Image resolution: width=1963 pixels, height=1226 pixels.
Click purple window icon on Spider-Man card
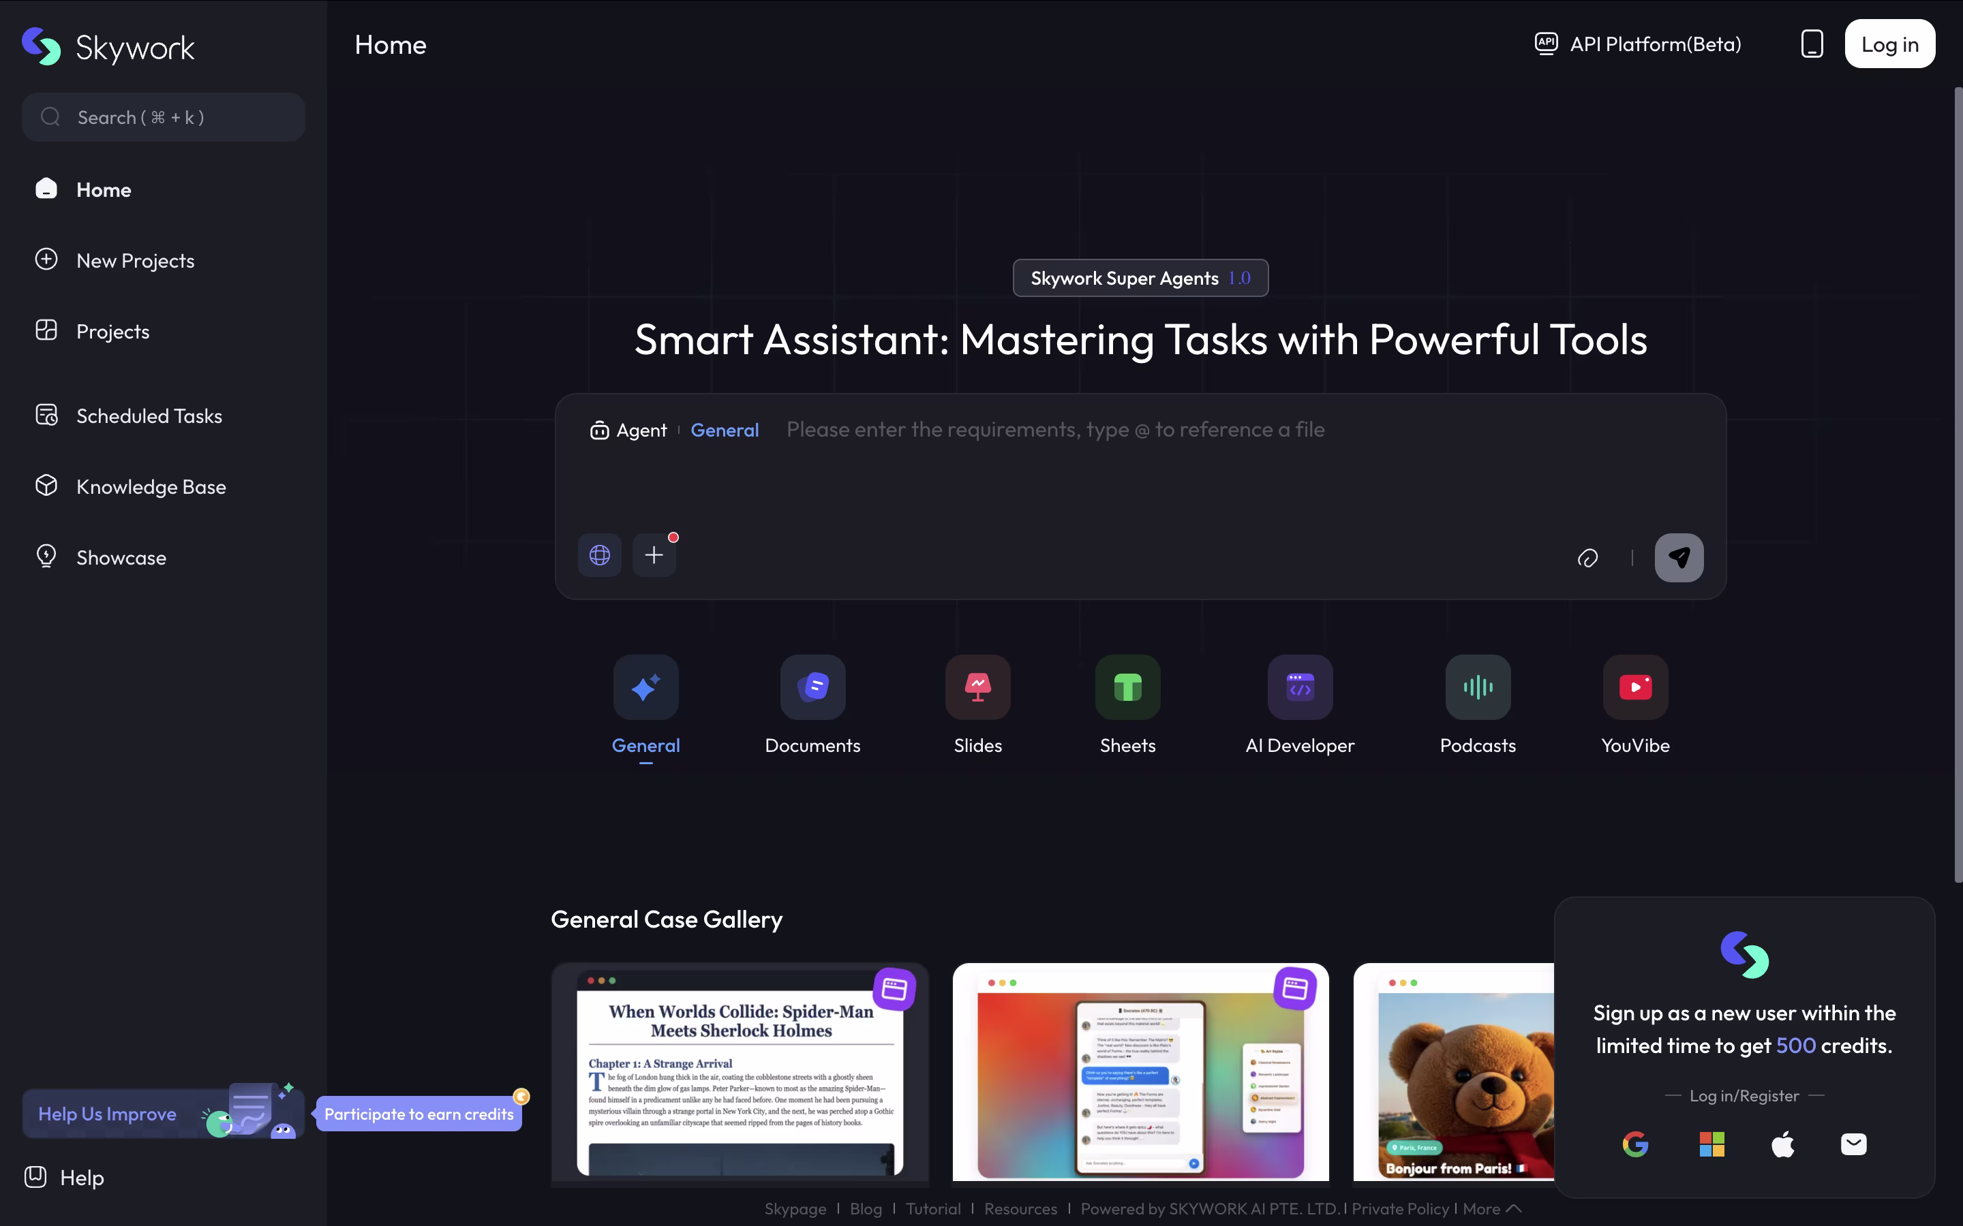[x=894, y=989]
